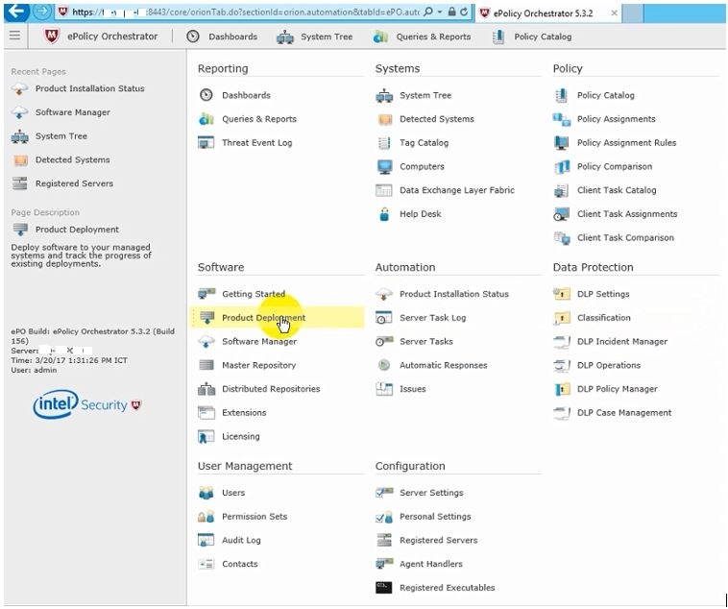Screen dimensions: 728x609
Task: Click the Registered Executables icon
Action: pyautogui.click(x=384, y=588)
